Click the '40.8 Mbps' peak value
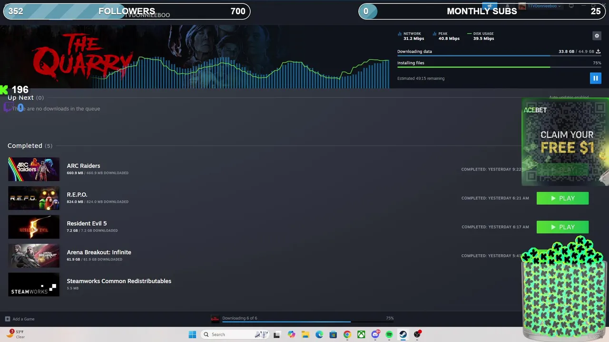Viewport: 609px width, 342px height. pyautogui.click(x=449, y=38)
